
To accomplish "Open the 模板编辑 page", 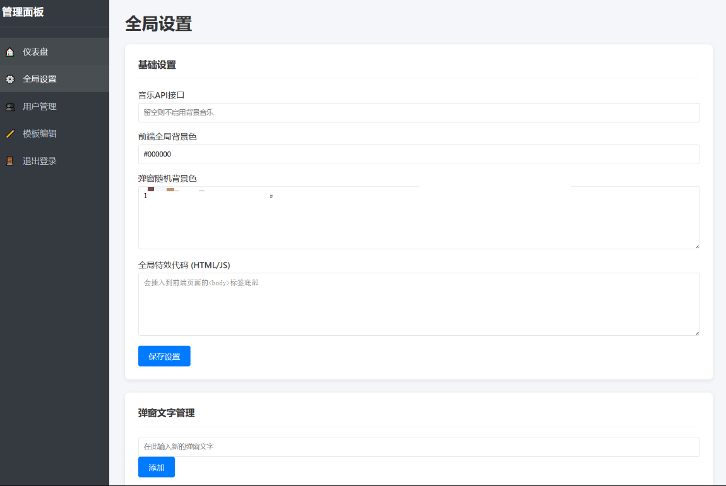I will (39, 134).
